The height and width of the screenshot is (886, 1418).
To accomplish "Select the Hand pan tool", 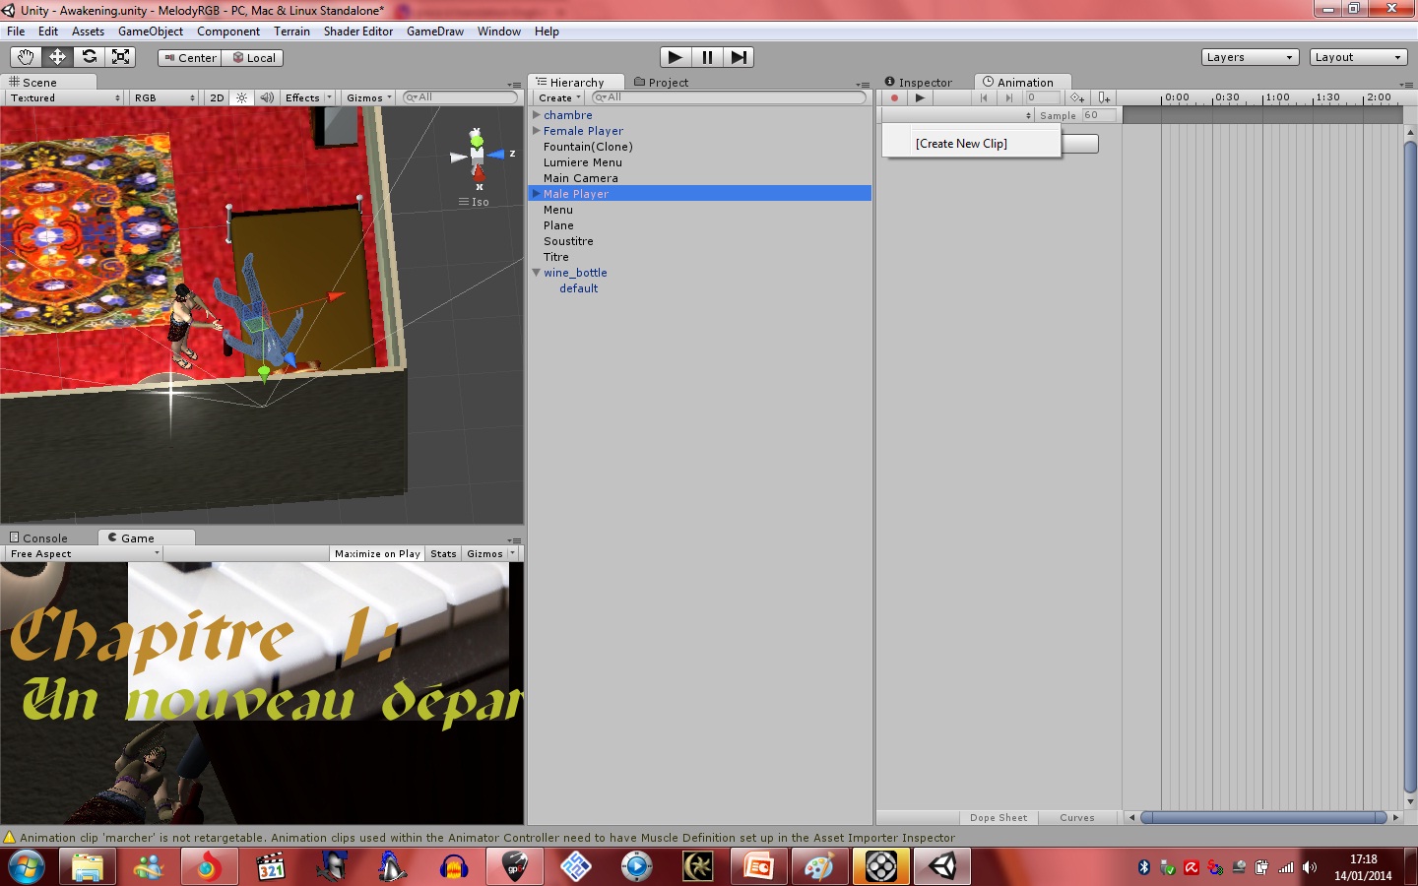I will [x=26, y=56].
